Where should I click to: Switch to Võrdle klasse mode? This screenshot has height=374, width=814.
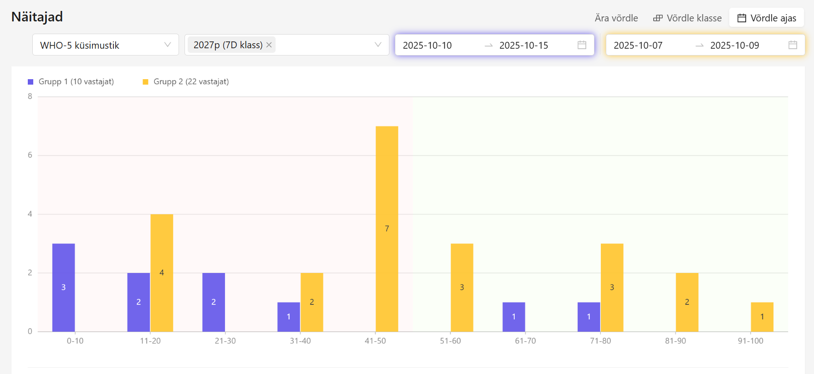point(687,18)
